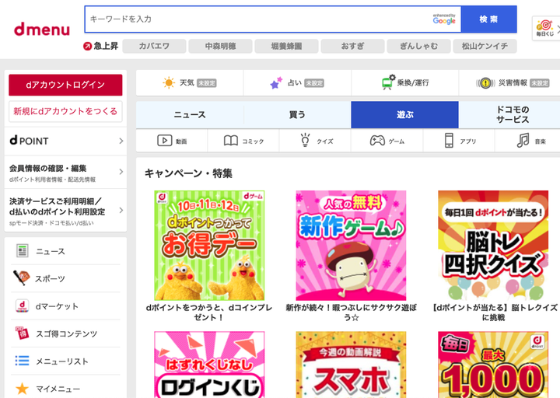Open the sidebar スポーツ text link
Image resolution: width=560 pixels, height=398 pixels.
50,279
